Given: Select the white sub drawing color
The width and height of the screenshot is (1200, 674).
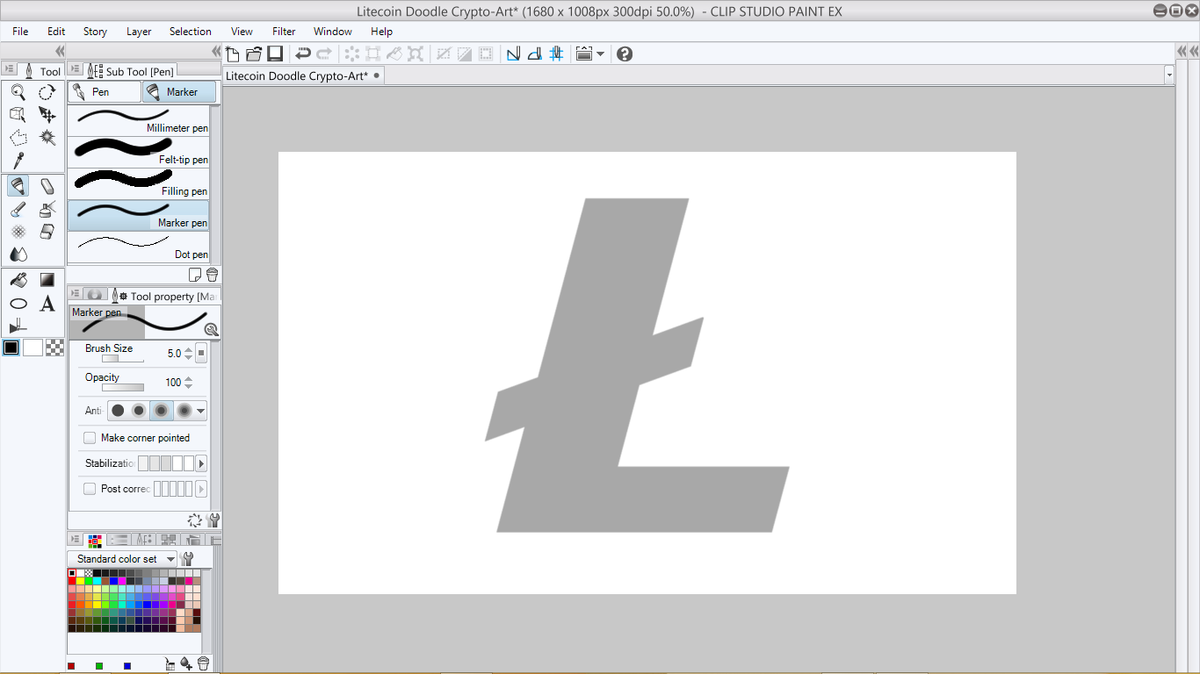Looking at the screenshot, I should 33,348.
